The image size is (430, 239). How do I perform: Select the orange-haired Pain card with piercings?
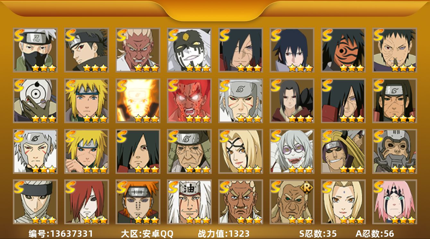click(138, 202)
